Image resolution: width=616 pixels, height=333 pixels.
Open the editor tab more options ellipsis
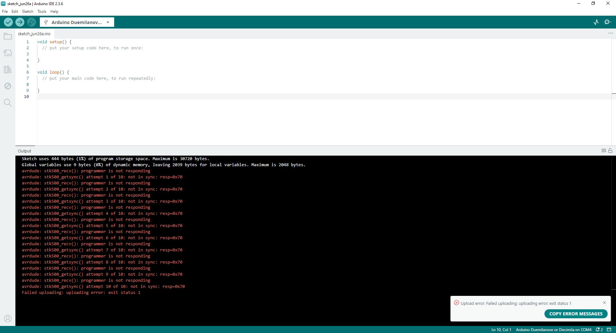[x=611, y=33]
